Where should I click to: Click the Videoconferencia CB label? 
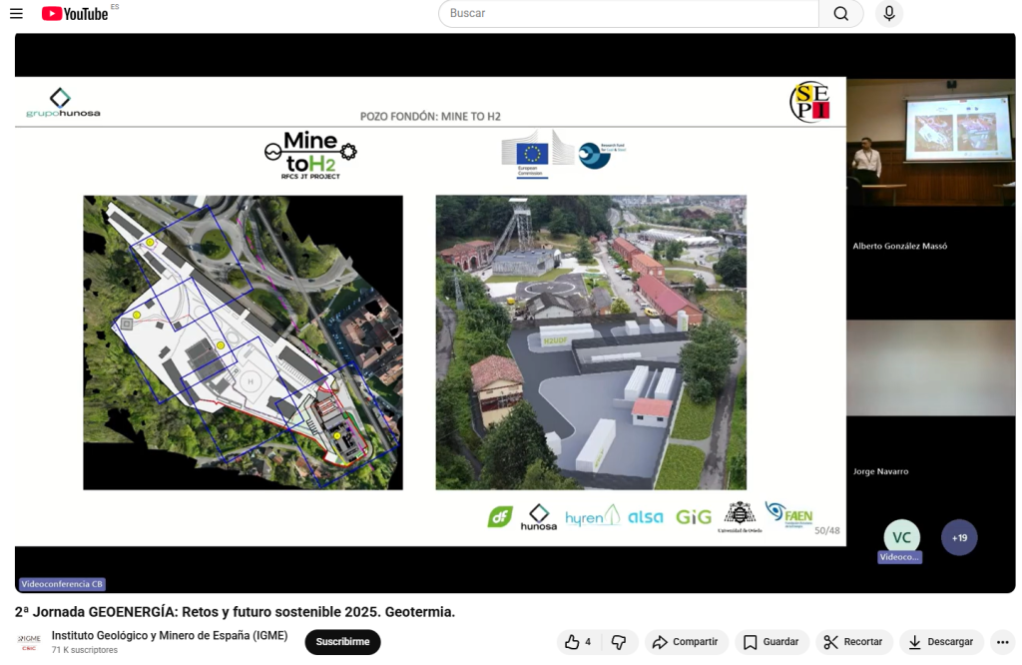pyautogui.click(x=62, y=584)
